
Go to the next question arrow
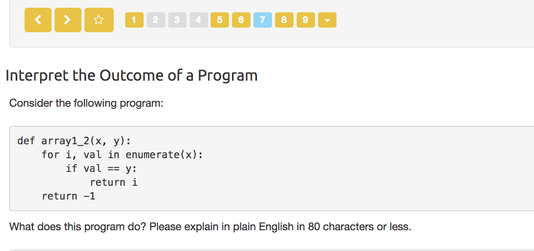click(x=68, y=20)
